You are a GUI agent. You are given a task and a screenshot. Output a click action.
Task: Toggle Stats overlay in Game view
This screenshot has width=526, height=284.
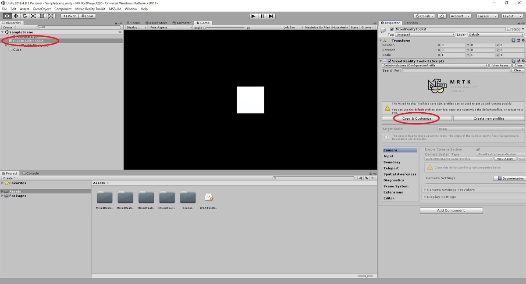click(354, 28)
